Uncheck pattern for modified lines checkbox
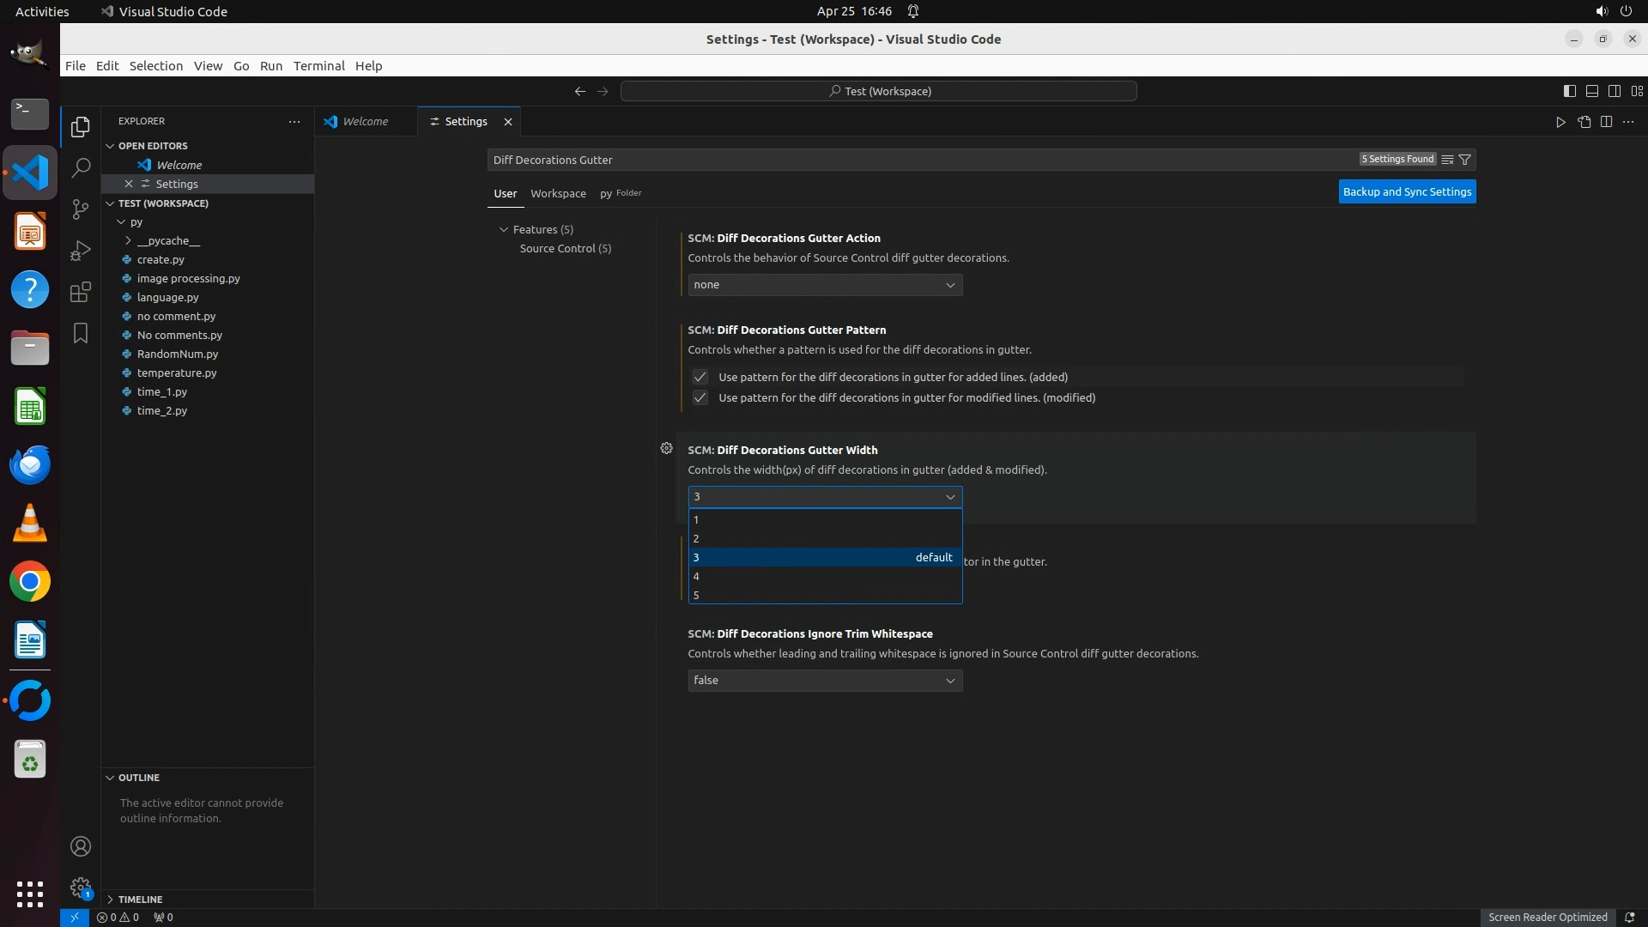The width and height of the screenshot is (1648, 927). pyautogui.click(x=700, y=397)
